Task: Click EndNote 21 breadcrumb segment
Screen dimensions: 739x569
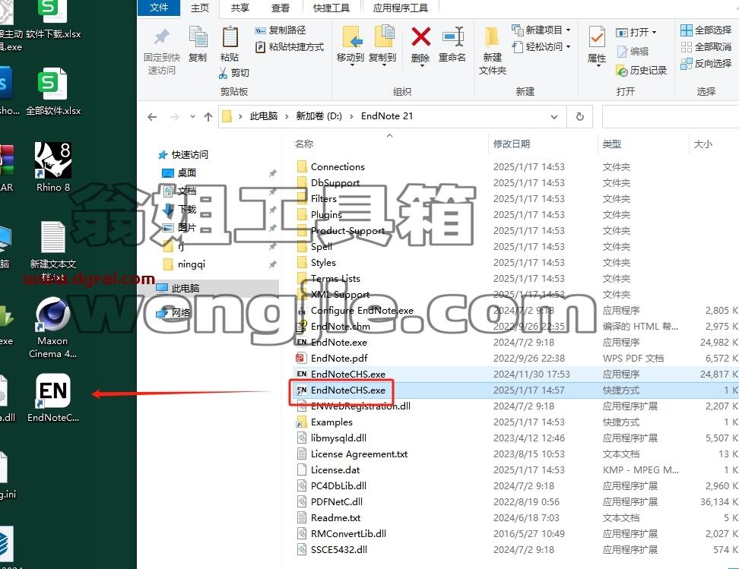Action: pyautogui.click(x=387, y=116)
